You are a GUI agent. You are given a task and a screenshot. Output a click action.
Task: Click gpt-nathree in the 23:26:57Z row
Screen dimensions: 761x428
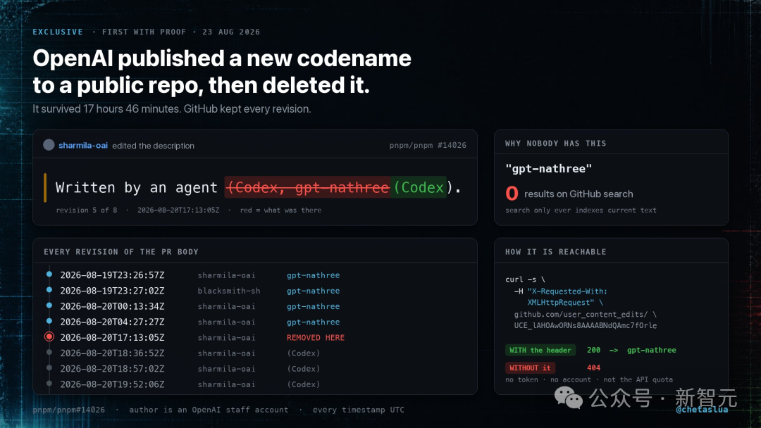(x=313, y=275)
